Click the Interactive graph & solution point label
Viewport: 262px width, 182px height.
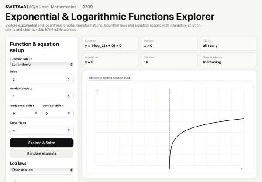pos(109,78)
